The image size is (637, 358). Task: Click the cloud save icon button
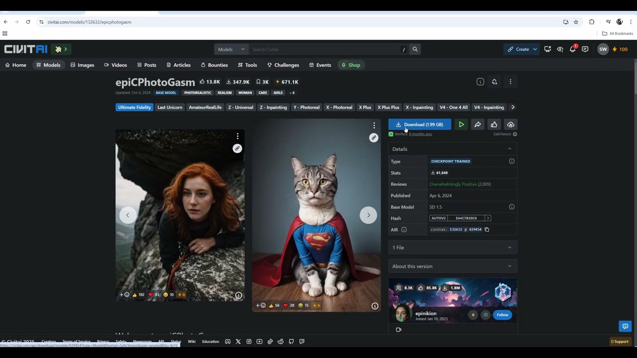(x=511, y=124)
